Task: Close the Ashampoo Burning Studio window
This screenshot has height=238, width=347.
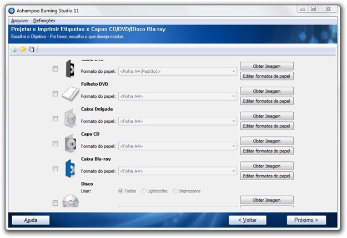Action: (328, 9)
